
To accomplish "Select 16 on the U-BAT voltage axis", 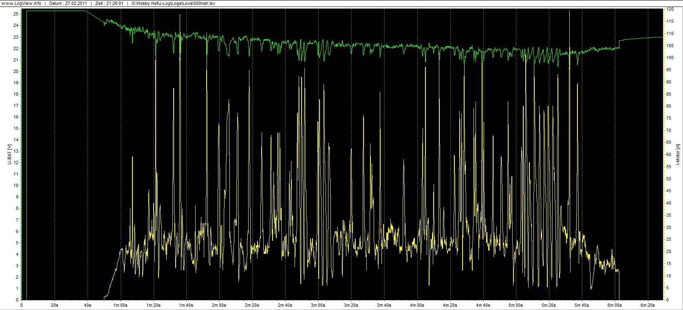I will point(16,117).
